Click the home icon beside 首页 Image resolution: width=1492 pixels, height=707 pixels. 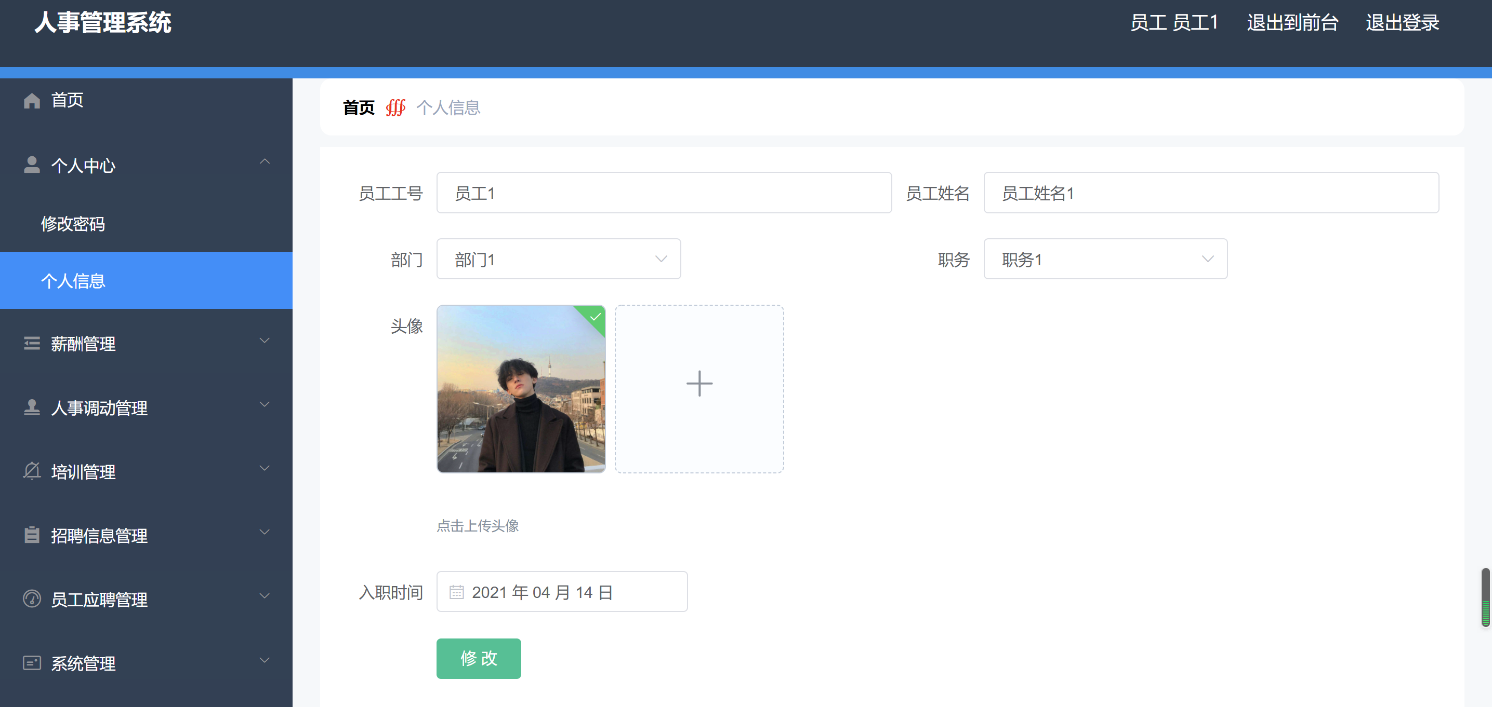32,100
